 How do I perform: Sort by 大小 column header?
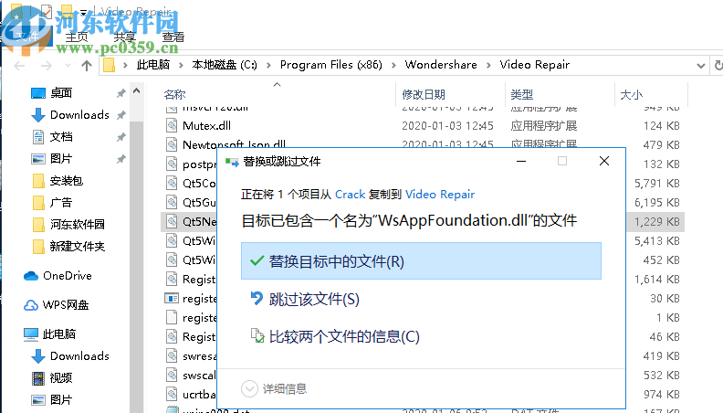coord(631,95)
